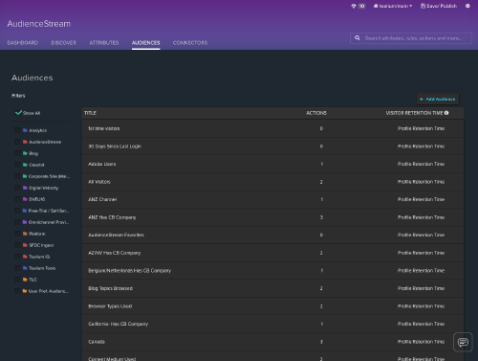Click the TLC orange folder icon

pyautogui.click(x=25, y=280)
